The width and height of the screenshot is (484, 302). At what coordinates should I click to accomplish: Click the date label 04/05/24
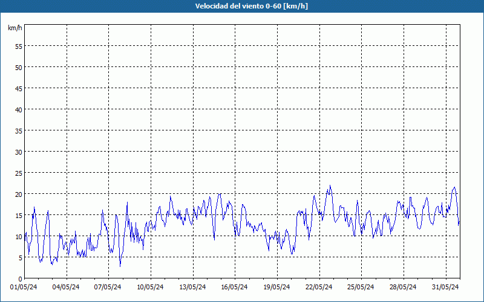point(66,287)
